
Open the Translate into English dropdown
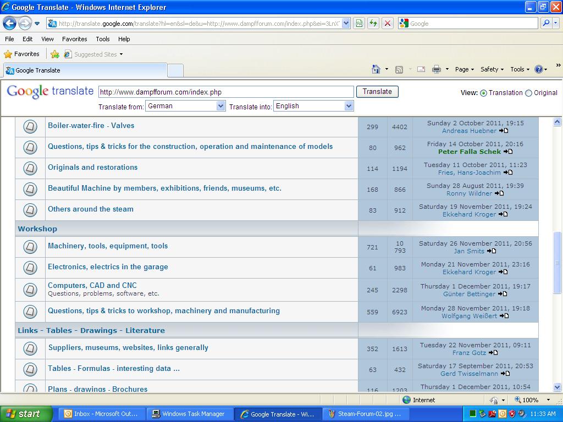[x=313, y=106]
